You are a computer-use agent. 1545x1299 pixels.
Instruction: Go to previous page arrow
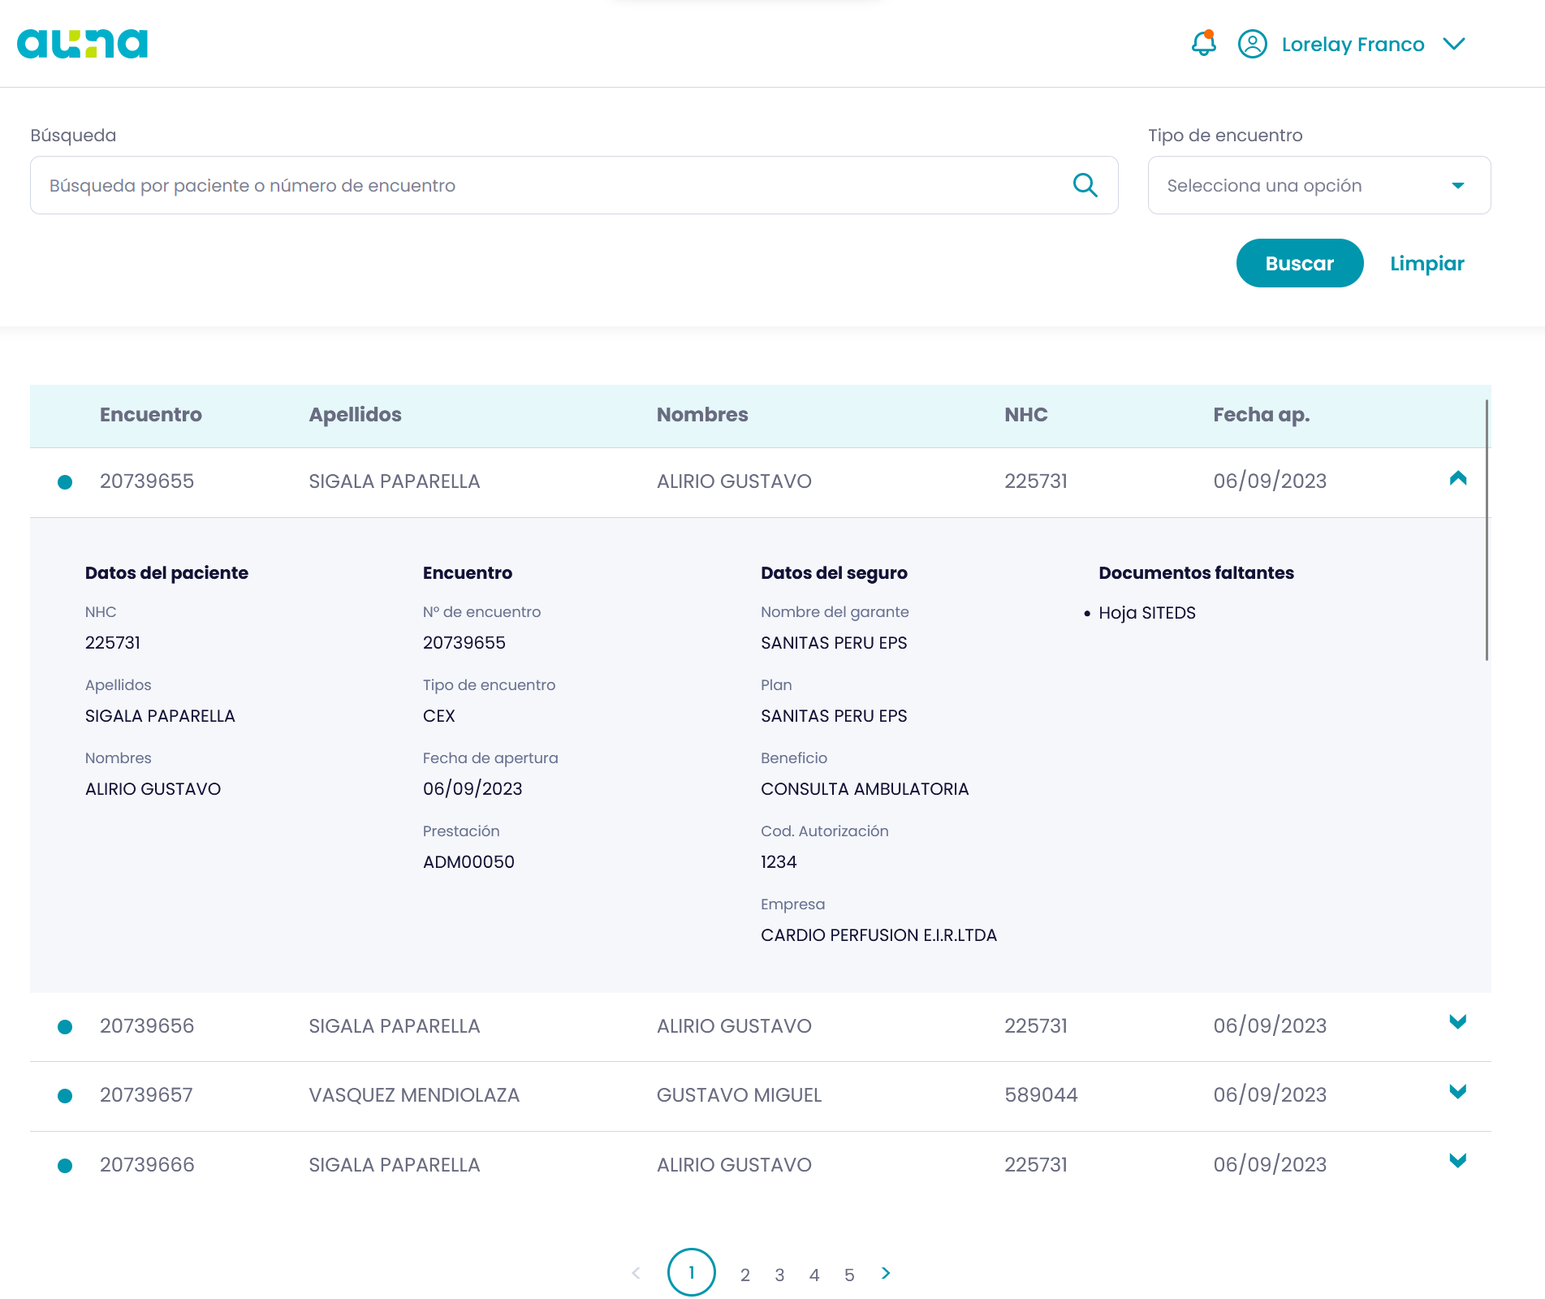pos(636,1273)
